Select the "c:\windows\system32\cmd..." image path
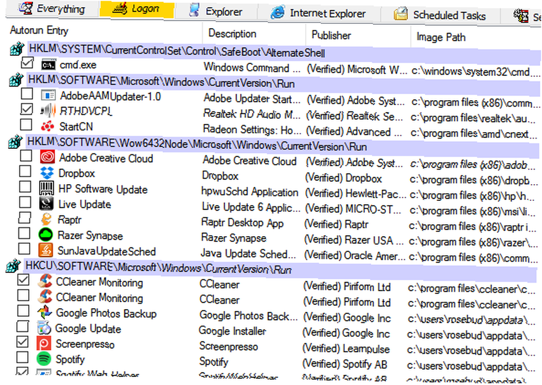 pos(476,71)
